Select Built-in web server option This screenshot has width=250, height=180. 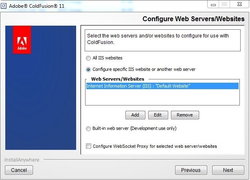88,129
